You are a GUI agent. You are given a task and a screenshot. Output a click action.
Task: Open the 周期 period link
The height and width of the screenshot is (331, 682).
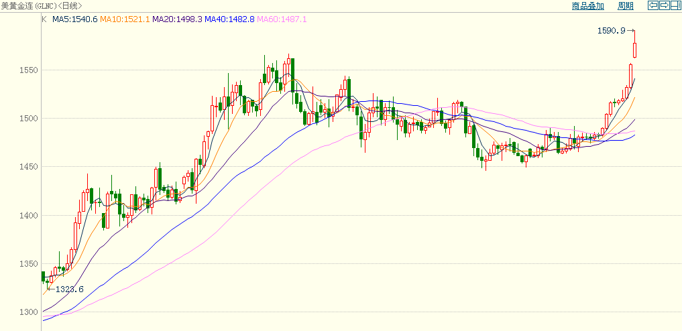[625, 6]
